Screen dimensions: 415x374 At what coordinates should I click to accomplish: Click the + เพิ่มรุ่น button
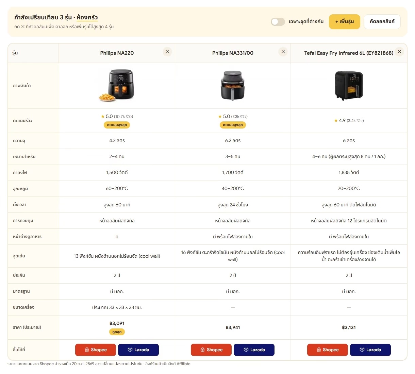point(344,22)
